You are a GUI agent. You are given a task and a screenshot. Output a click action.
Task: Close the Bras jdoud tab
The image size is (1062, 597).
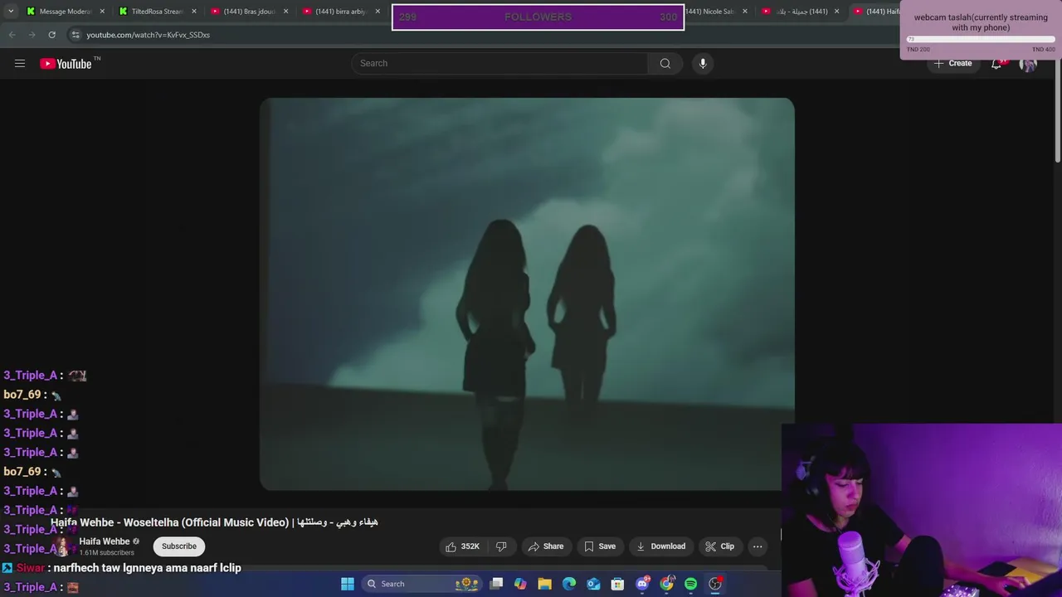point(286,12)
